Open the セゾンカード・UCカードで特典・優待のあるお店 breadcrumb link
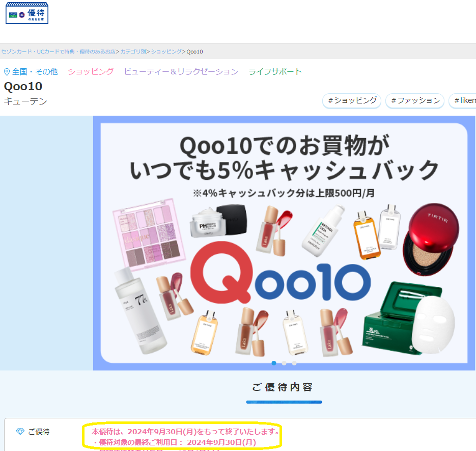Screen dimensions: 476x451 point(58,51)
